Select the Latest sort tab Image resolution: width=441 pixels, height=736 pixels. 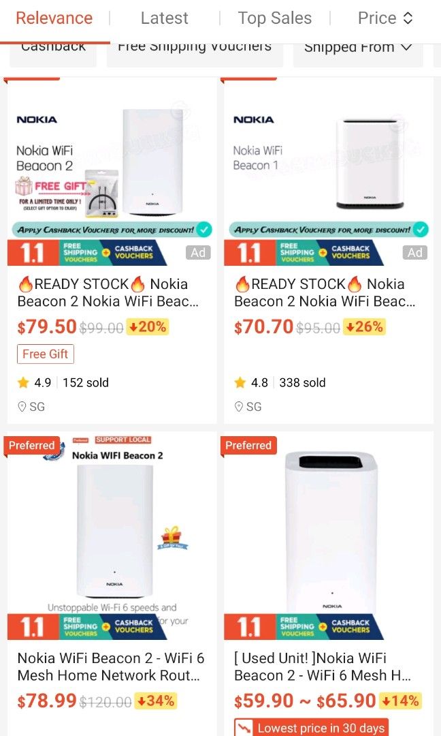(x=164, y=18)
